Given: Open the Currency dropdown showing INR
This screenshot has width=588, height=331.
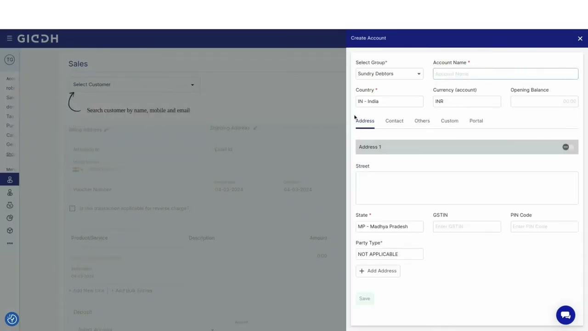Looking at the screenshot, I should click(x=467, y=101).
